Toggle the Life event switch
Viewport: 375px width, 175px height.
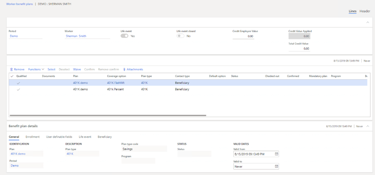click(124, 36)
